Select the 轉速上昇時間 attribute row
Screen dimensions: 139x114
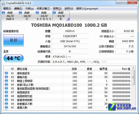(x=68, y=81)
